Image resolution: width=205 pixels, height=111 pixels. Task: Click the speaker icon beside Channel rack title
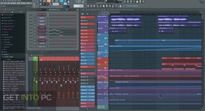click(x=50, y=10)
